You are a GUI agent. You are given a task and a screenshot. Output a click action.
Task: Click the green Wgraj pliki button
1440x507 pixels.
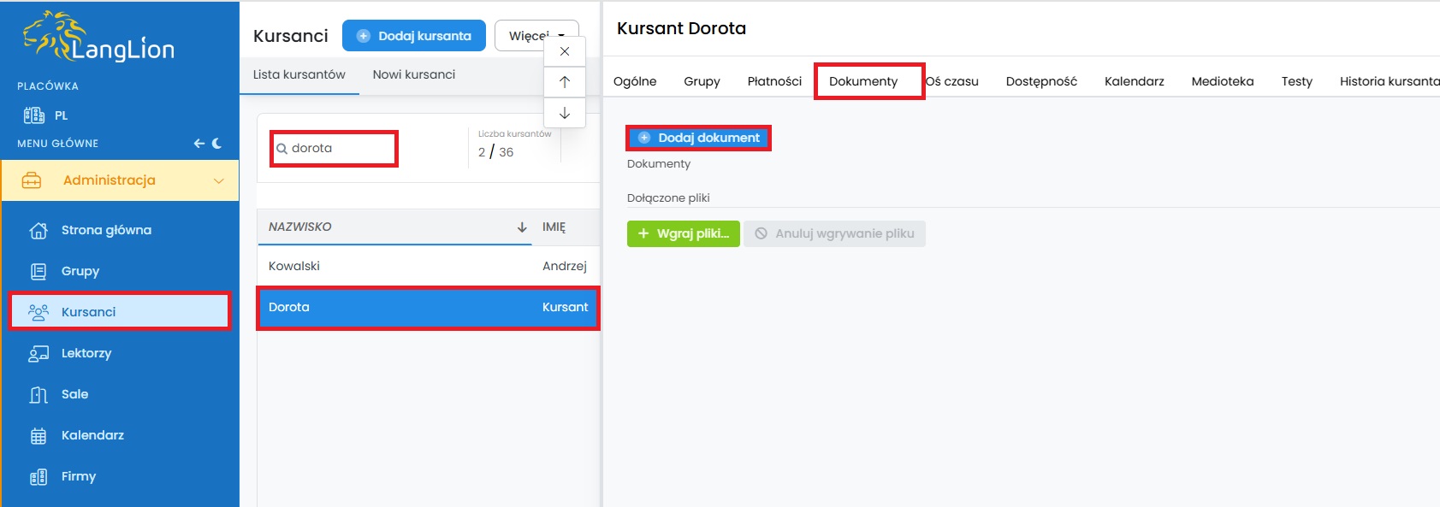[x=684, y=233]
